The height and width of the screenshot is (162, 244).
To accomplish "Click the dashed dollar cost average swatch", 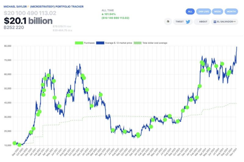I will (138, 43).
